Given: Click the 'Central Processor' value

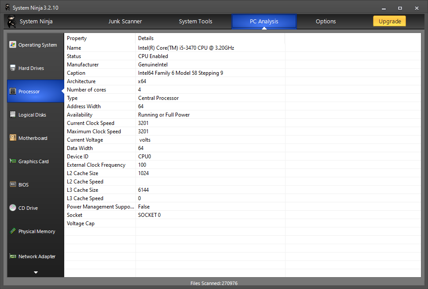Looking at the screenshot, I should 158,98.
